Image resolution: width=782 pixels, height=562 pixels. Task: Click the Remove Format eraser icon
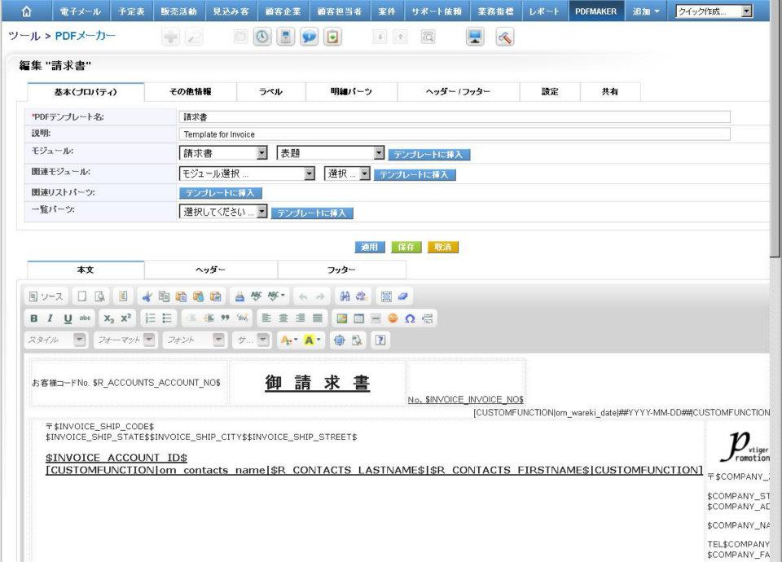(403, 296)
